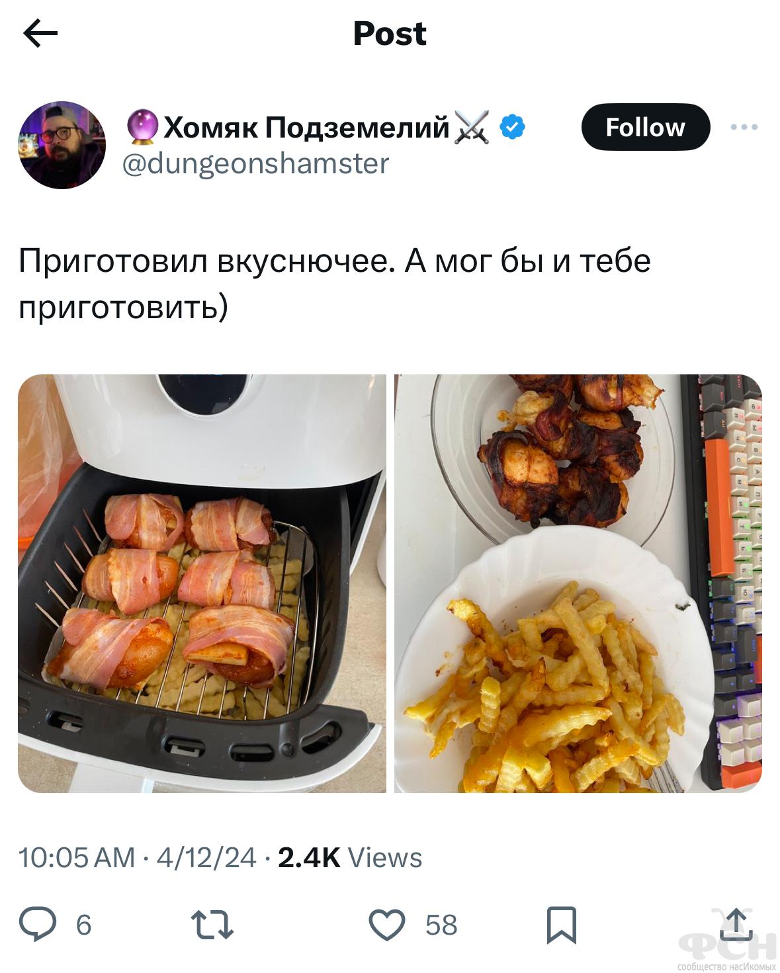780x973 pixels.
Task: Click the 58 likes count
Action: tap(441, 925)
